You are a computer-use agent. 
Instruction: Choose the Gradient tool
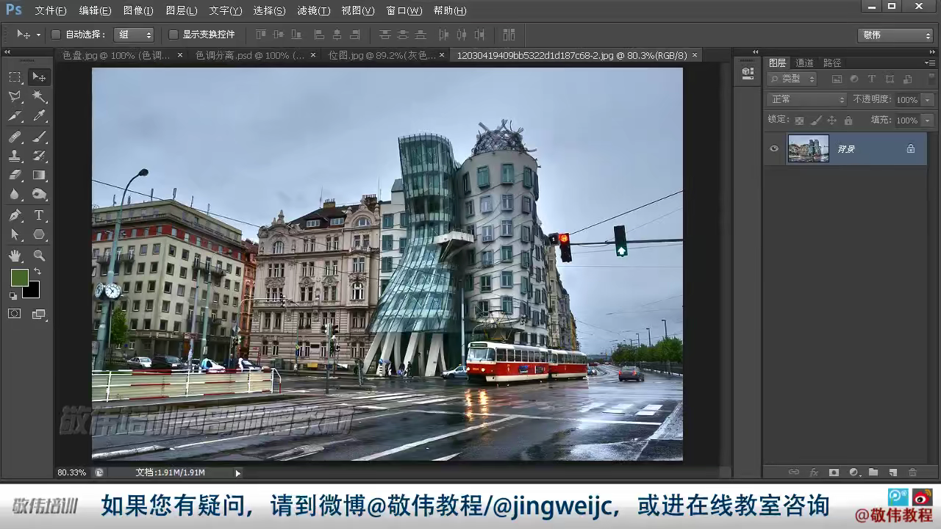click(39, 175)
